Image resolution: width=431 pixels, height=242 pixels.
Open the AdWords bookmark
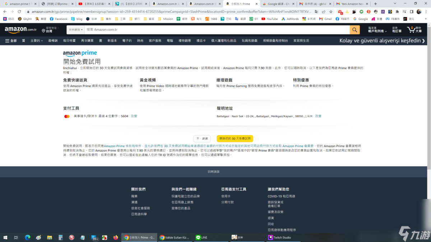[290, 19]
